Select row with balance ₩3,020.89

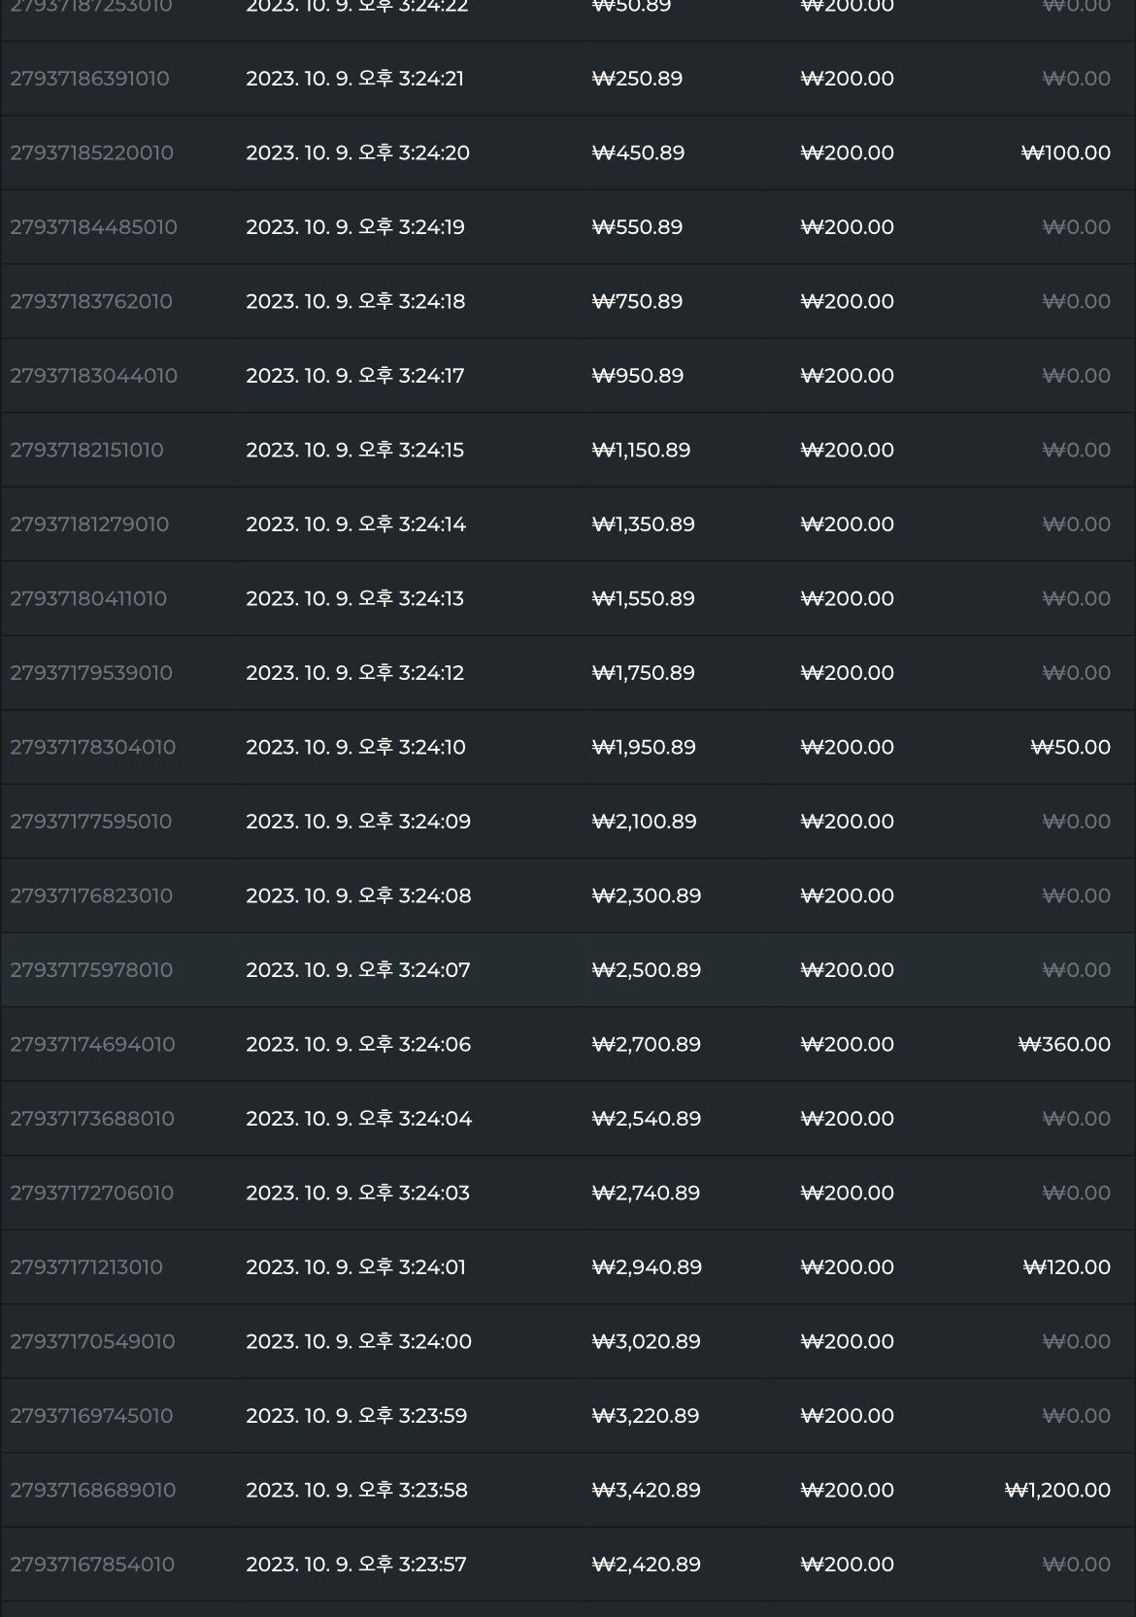tap(568, 1342)
